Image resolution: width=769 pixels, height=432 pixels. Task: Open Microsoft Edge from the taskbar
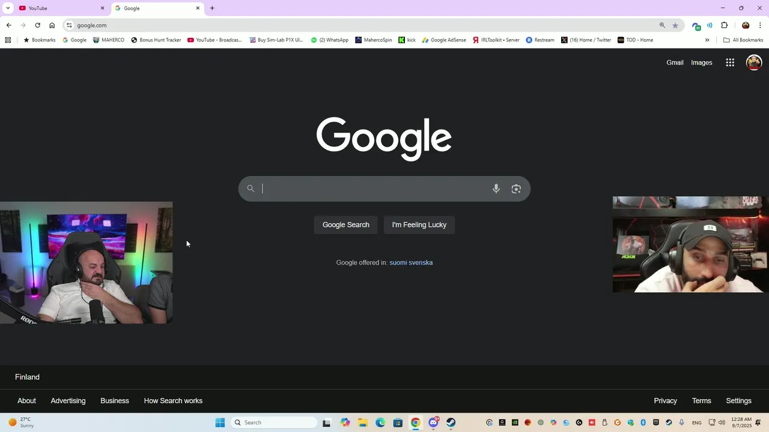coord(380,422)
